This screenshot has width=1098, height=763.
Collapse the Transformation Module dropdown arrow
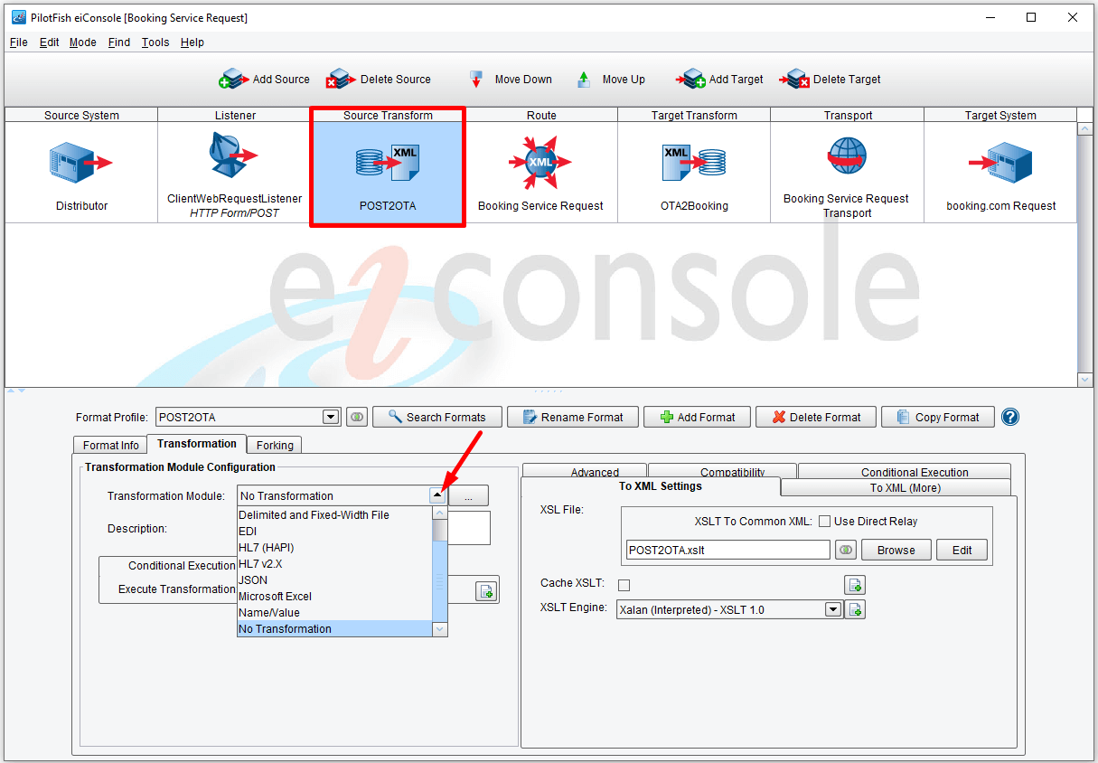(436, 495)
